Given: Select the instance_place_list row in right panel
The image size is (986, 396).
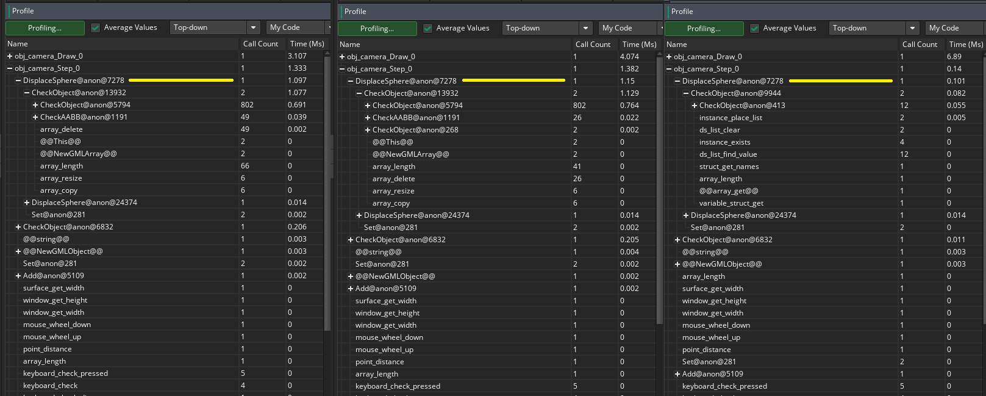Looking at the screenshot, I should coord(731,118).
